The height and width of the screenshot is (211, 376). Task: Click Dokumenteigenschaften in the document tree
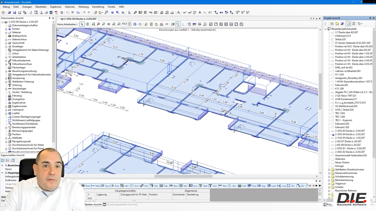25,25
